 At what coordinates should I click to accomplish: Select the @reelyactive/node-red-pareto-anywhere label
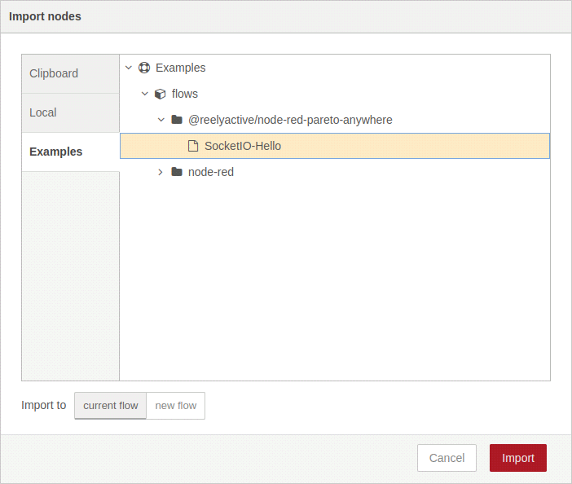[x=290, y=120]
